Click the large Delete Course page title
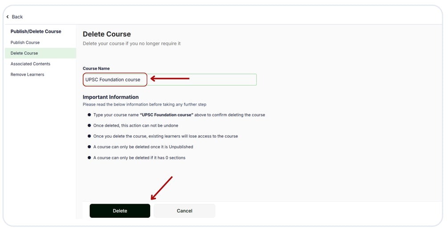The width and height of the screenshot is (448, 229). click(x=107, y=34)
